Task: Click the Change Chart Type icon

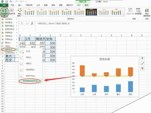Action: pyautogui.click(x=147, y=12)
